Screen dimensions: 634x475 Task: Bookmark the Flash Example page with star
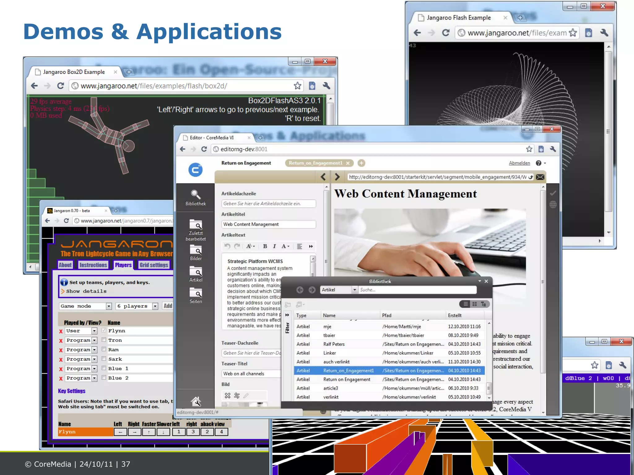(x=573, y=32)
